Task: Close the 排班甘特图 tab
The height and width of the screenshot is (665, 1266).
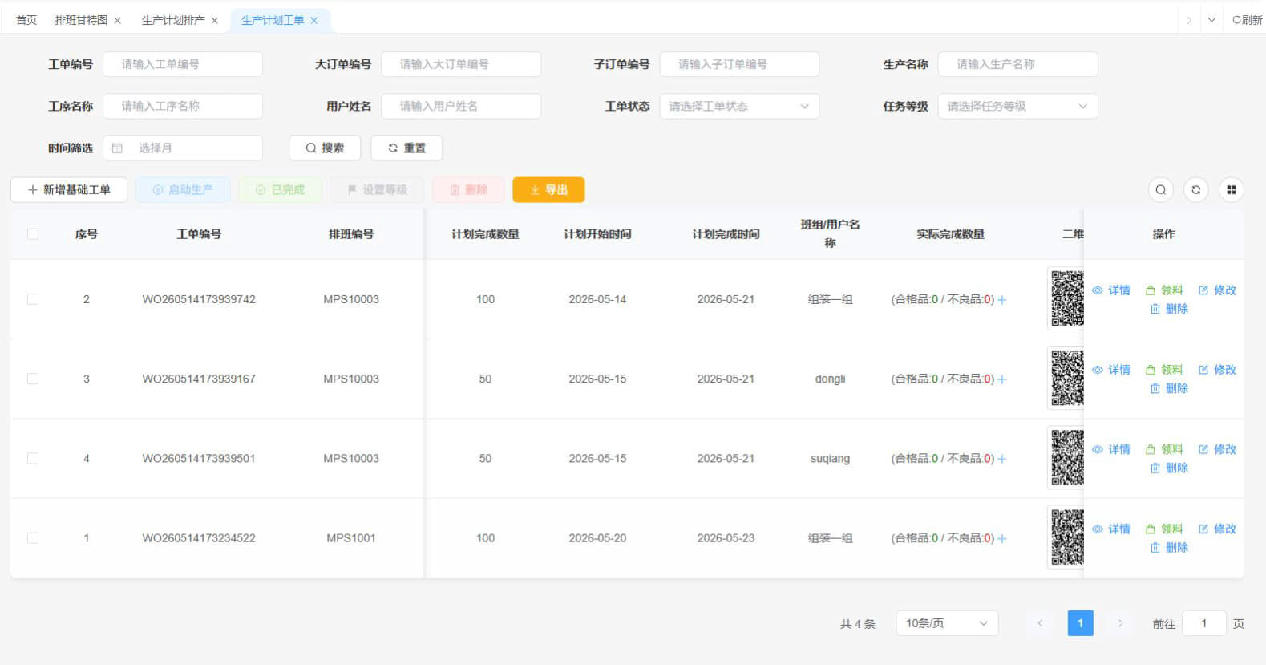Action: [117, 21]
